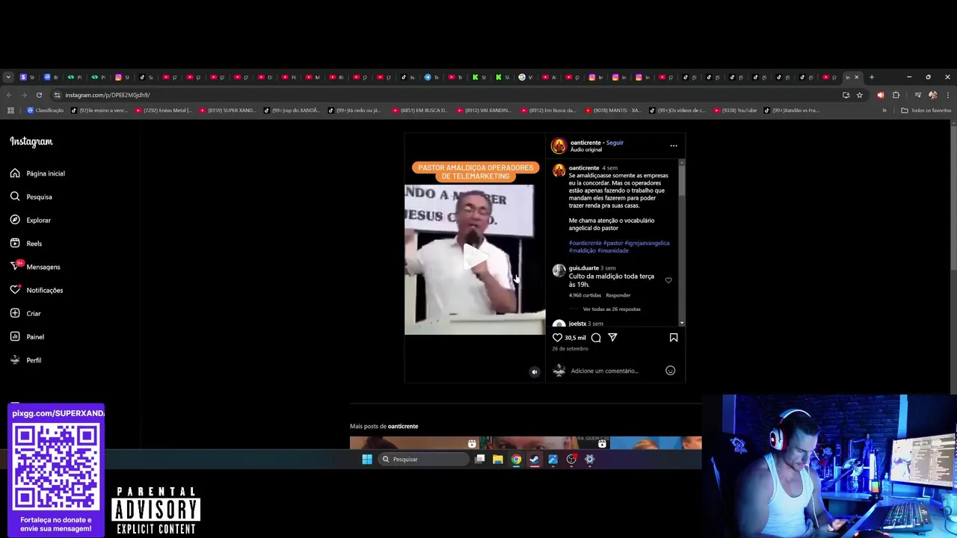This screenshot has width=957, height=538.
Task: Reply to guis.duarte via Responder
Action: [x=618, y=295]
